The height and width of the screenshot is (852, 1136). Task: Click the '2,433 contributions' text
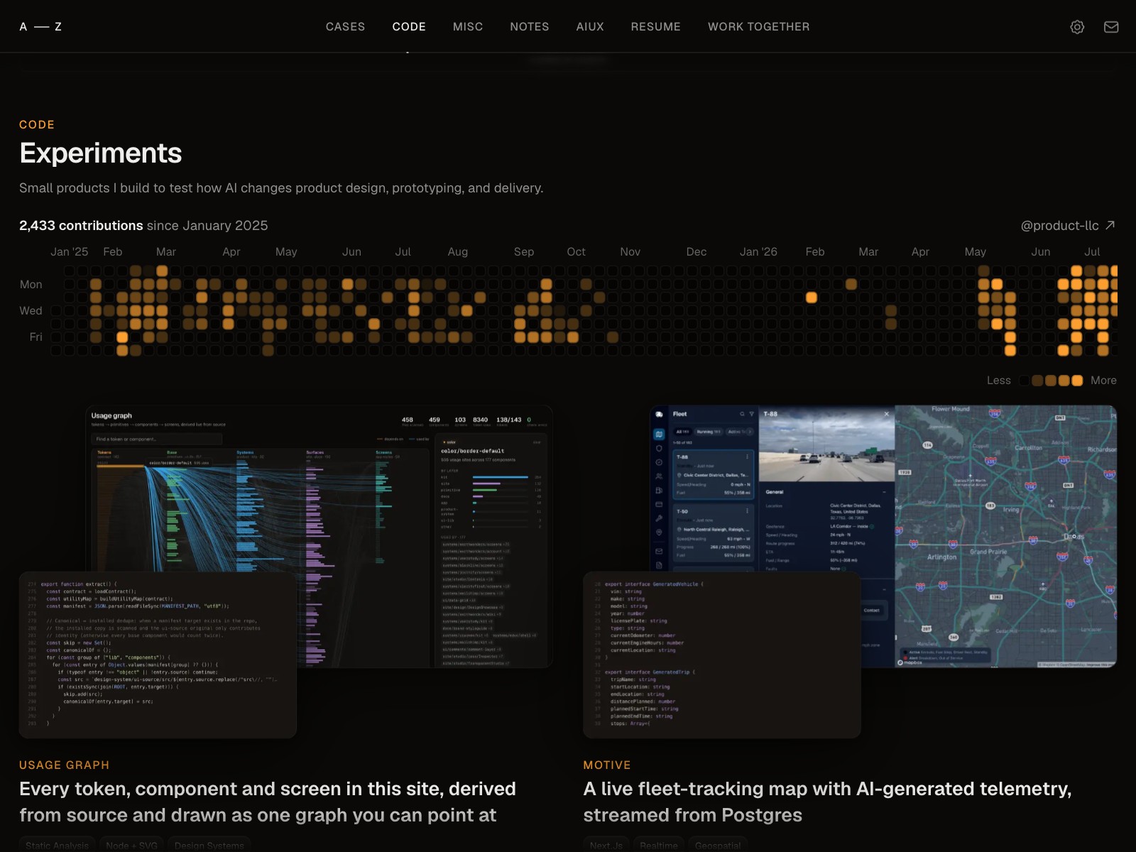pyautogui.click(x=81, y=225)
